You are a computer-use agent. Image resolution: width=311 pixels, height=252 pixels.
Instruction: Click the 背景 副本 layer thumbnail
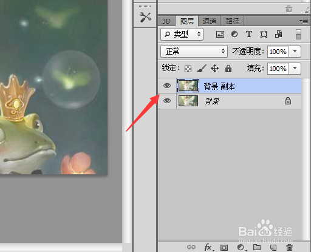click(188, 86)
